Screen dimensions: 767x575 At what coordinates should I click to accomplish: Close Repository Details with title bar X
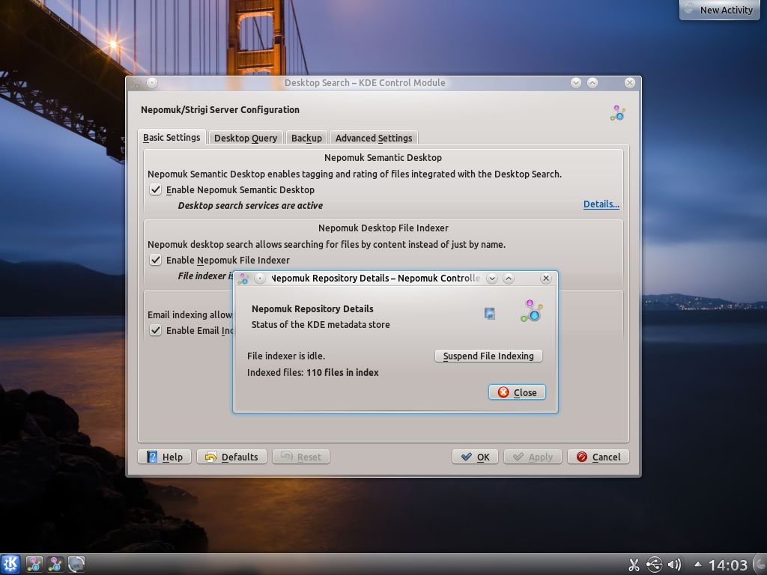tap(546, 279)
